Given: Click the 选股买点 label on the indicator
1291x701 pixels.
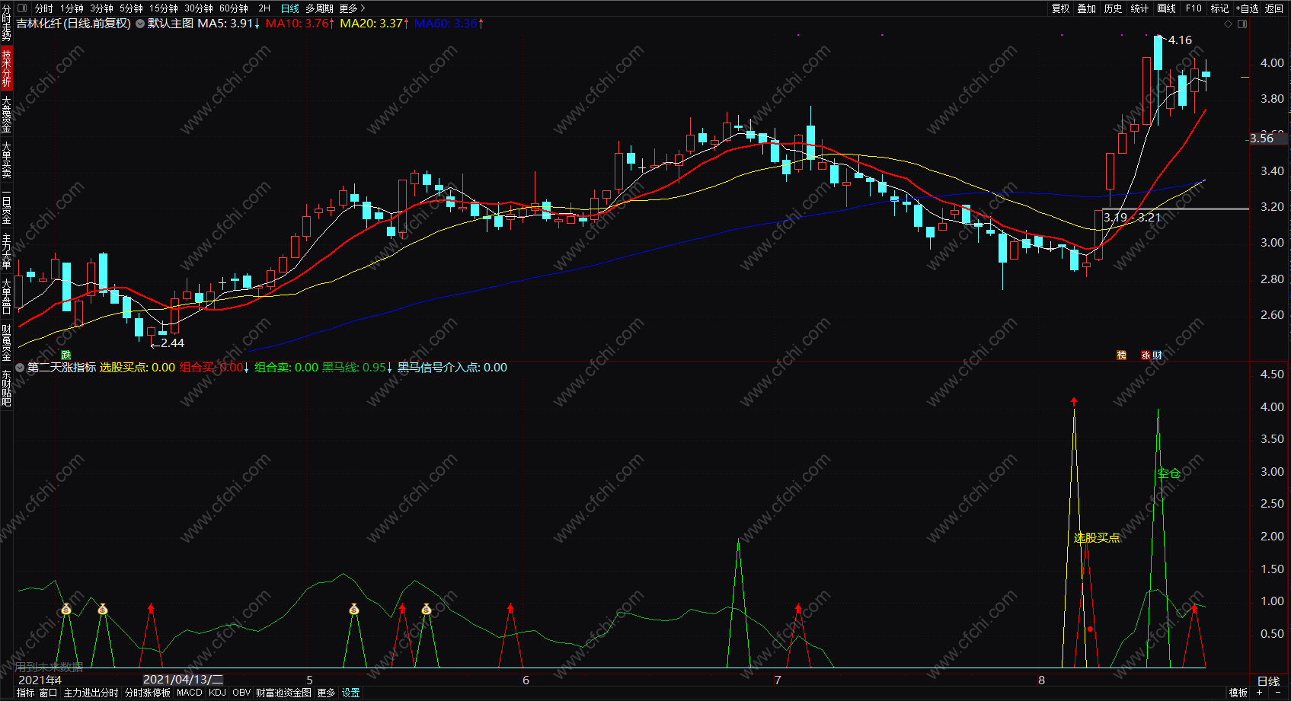Looking at the screenshot, I should click(x=1097, y=538).
